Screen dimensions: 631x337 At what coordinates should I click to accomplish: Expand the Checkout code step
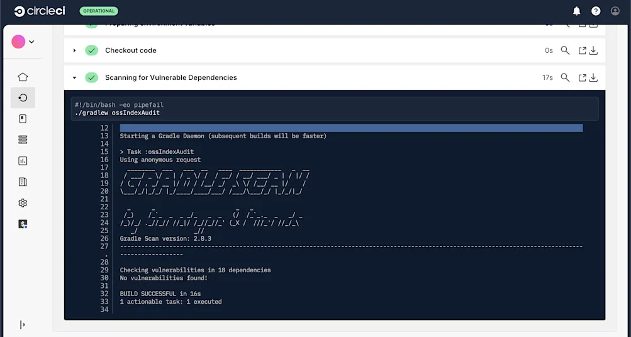coord(74,50)
